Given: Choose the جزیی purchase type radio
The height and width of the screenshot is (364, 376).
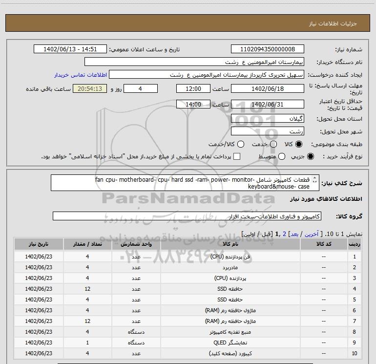Looking at the screenshot, I should [x=311, y=156].
